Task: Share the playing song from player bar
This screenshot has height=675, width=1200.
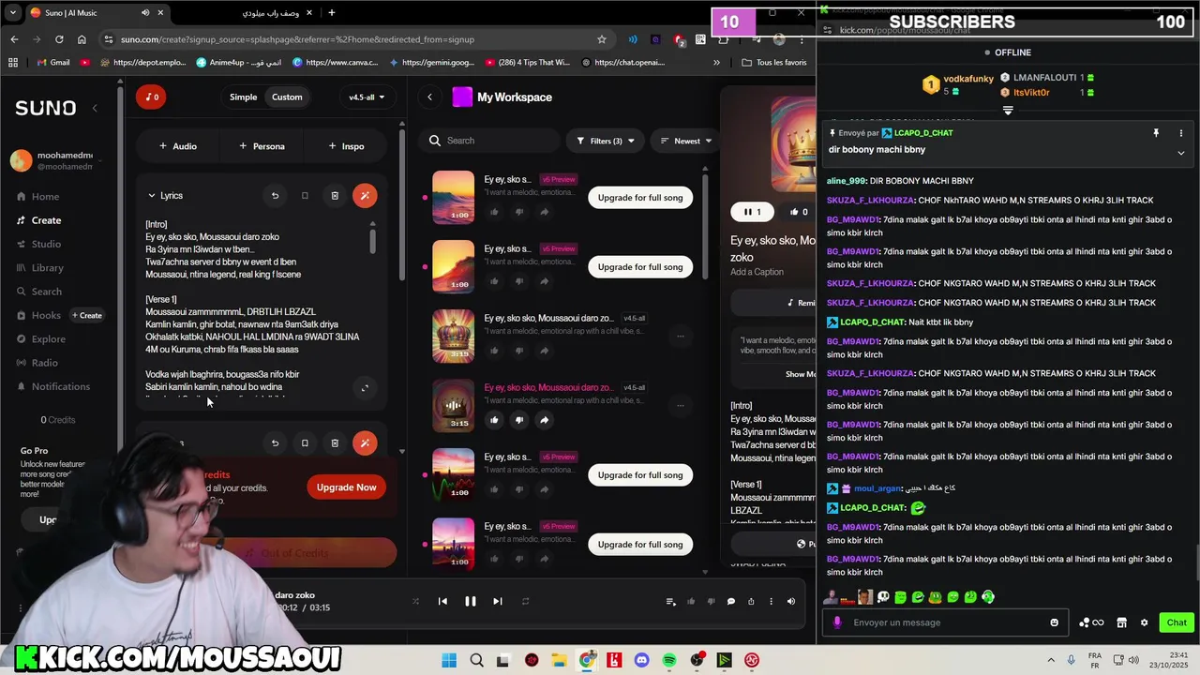Action: point(751,602)
